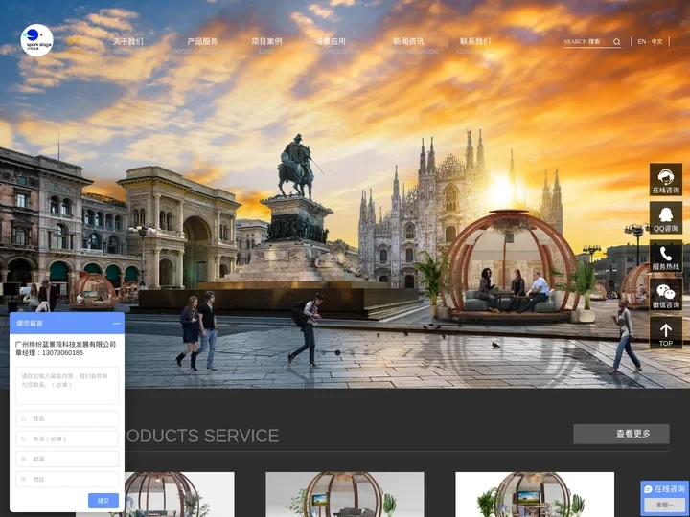Image resolution: width=690 pixels, height=517 pixels.
Task: Focus the SEARCH 搜索 input field
Action: (x=587, y=42)
